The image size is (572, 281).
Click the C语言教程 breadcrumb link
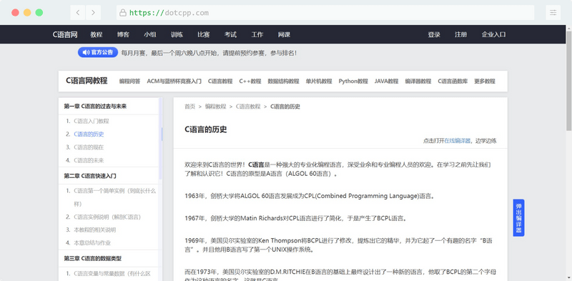coord(248,107)
